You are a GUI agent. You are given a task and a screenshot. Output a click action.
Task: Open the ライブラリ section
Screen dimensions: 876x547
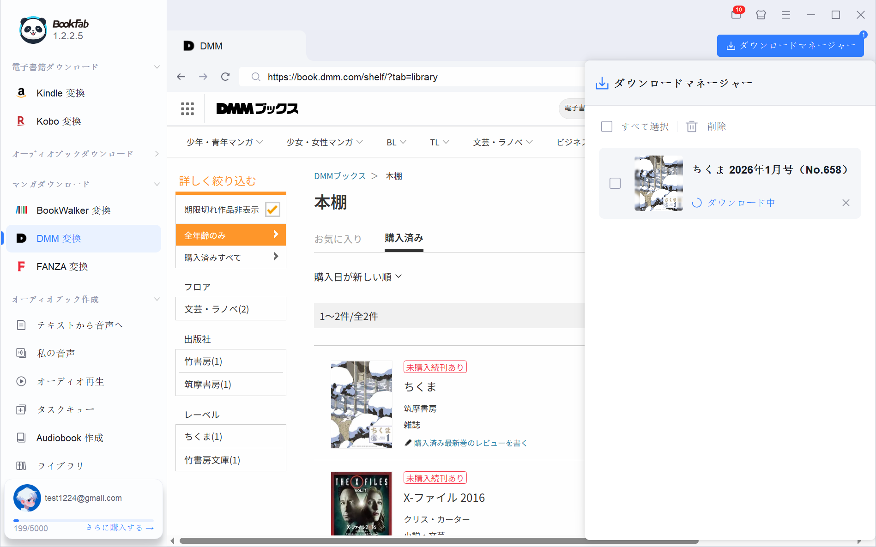[60, 465]
